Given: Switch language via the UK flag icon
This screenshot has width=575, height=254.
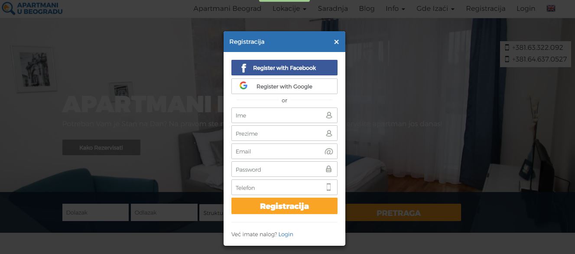Looking at the screenshot, I should tap(551, 8).
